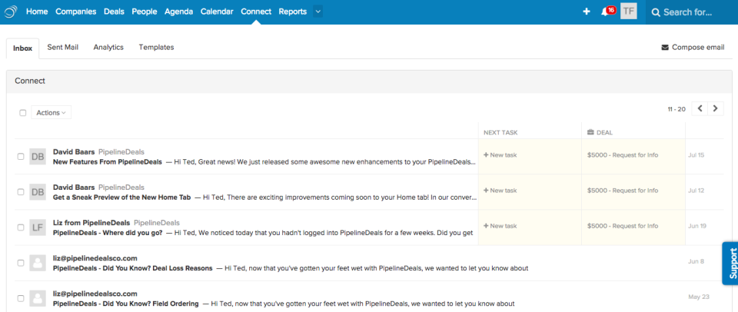
Task: Open the plus quick-add icon
Action: point(587,12)
